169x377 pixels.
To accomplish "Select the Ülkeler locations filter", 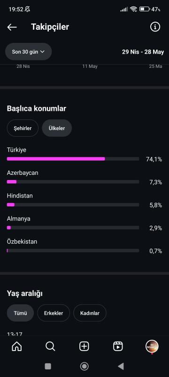I will tap(57, 128).
